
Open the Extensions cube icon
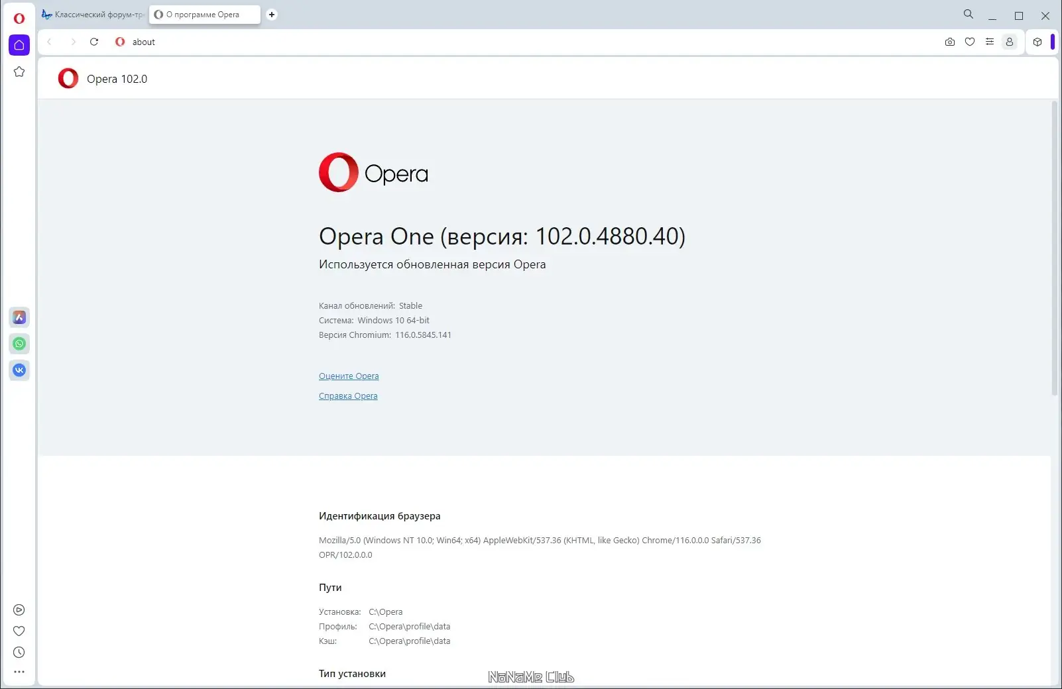(1037, 42)
